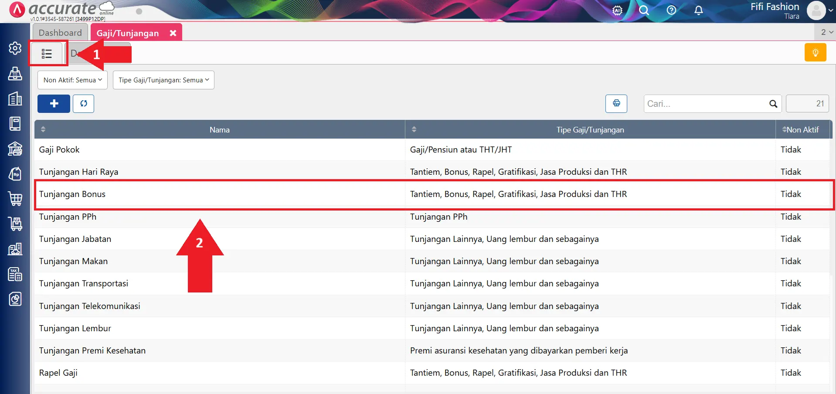836x394 pixels.
Task: Click the notification bell icon
Action: [x=698, y=10]
